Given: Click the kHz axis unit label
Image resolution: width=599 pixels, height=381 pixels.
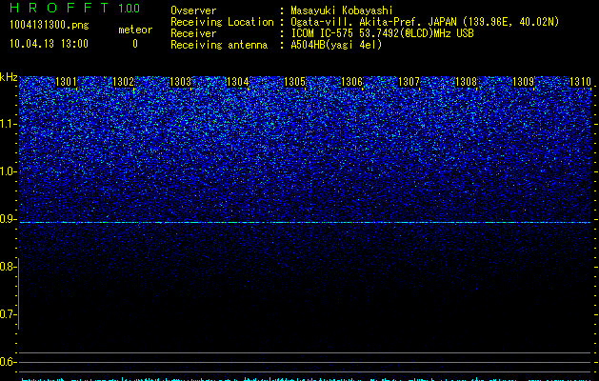Looking at the screenshot, I should (9, 77).
